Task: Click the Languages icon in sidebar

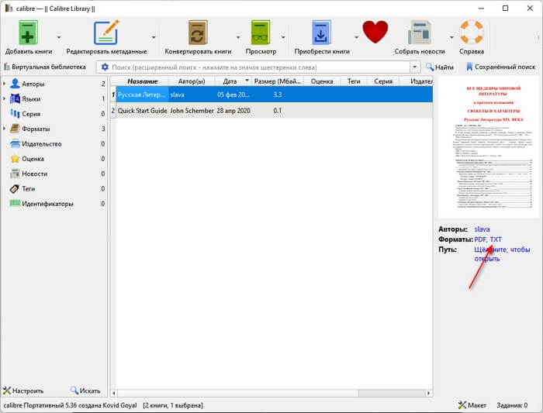Action: click(x=15, y=98)
